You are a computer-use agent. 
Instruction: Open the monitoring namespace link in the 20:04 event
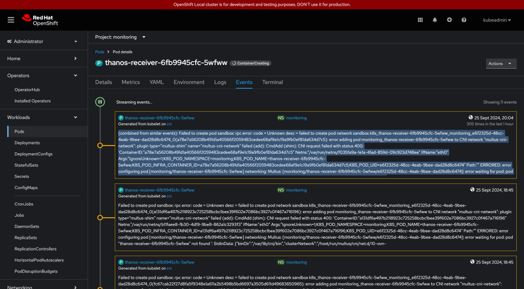coord(297,118)
